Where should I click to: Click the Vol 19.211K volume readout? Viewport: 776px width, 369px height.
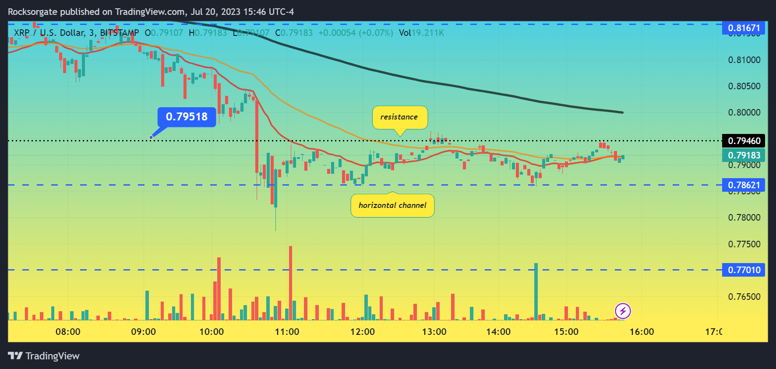pyautogui.click(x=421, y=33)
